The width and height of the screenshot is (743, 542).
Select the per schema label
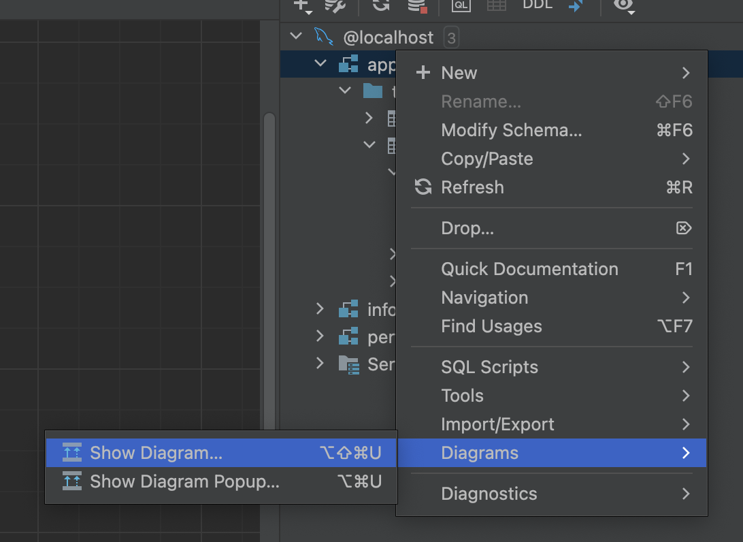(382, 338)
